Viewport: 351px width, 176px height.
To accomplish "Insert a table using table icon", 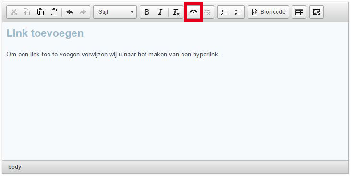I will [299, 12].
